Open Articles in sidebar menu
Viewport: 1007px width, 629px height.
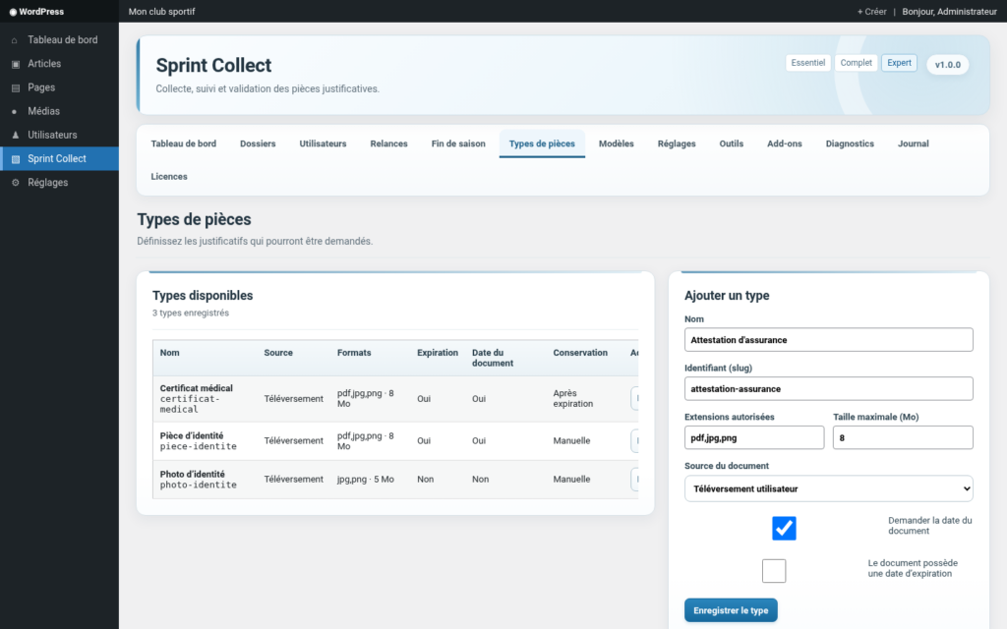coord(59,64)
